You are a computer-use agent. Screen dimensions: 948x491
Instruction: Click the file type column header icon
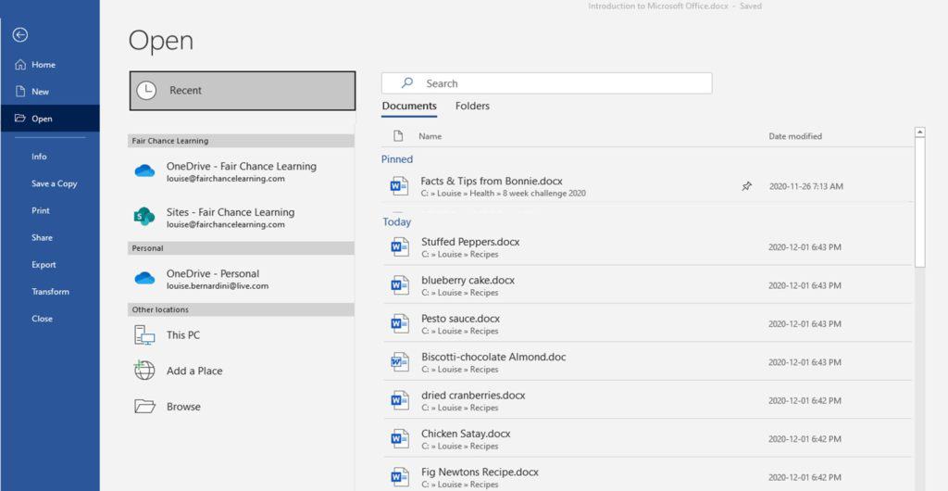398,136
